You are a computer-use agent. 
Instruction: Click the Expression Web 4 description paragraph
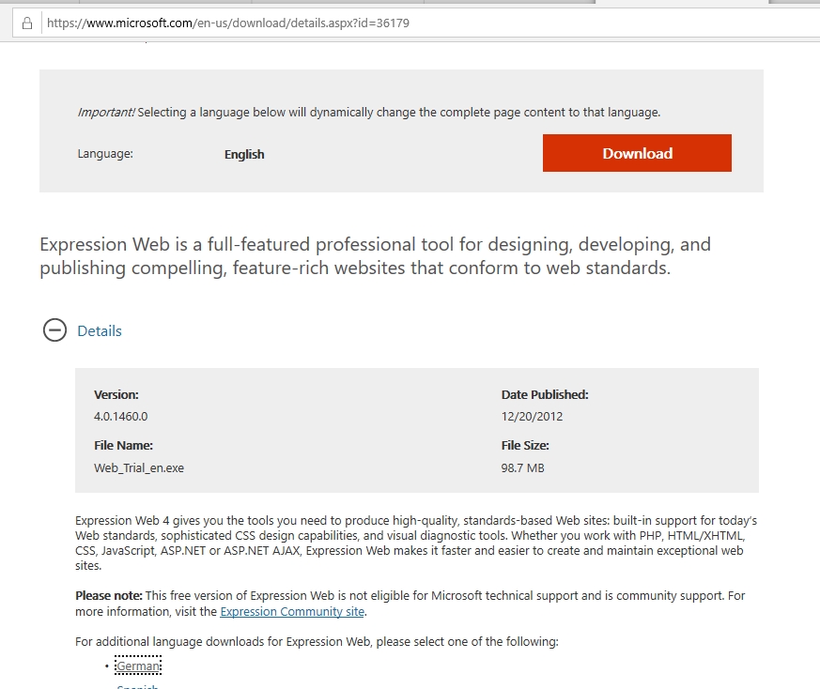(x=416, y=544)
